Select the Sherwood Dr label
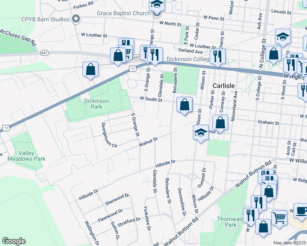307x246 pixels. click(117, 199)
